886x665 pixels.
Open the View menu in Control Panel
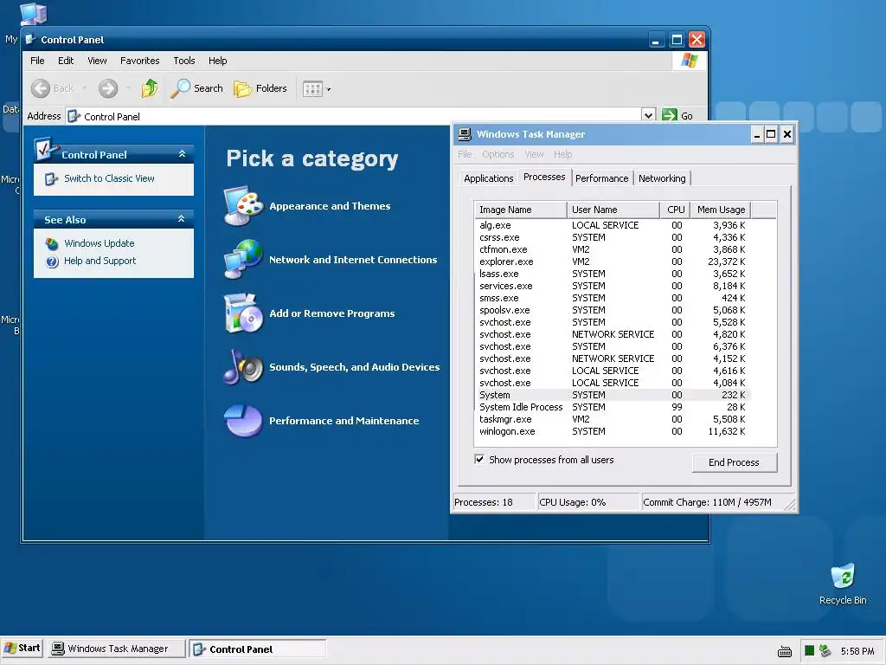pyautogui.click(x=97, y=61)
